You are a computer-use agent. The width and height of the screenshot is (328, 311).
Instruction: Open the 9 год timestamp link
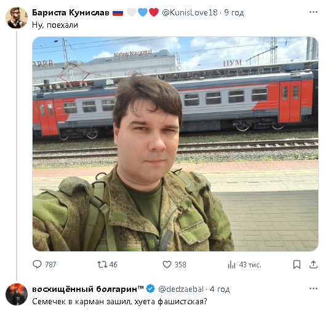(234, 12)
